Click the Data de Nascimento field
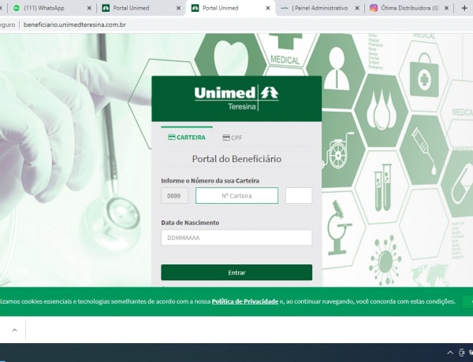The image size is (473, 362). pos(236,238)
